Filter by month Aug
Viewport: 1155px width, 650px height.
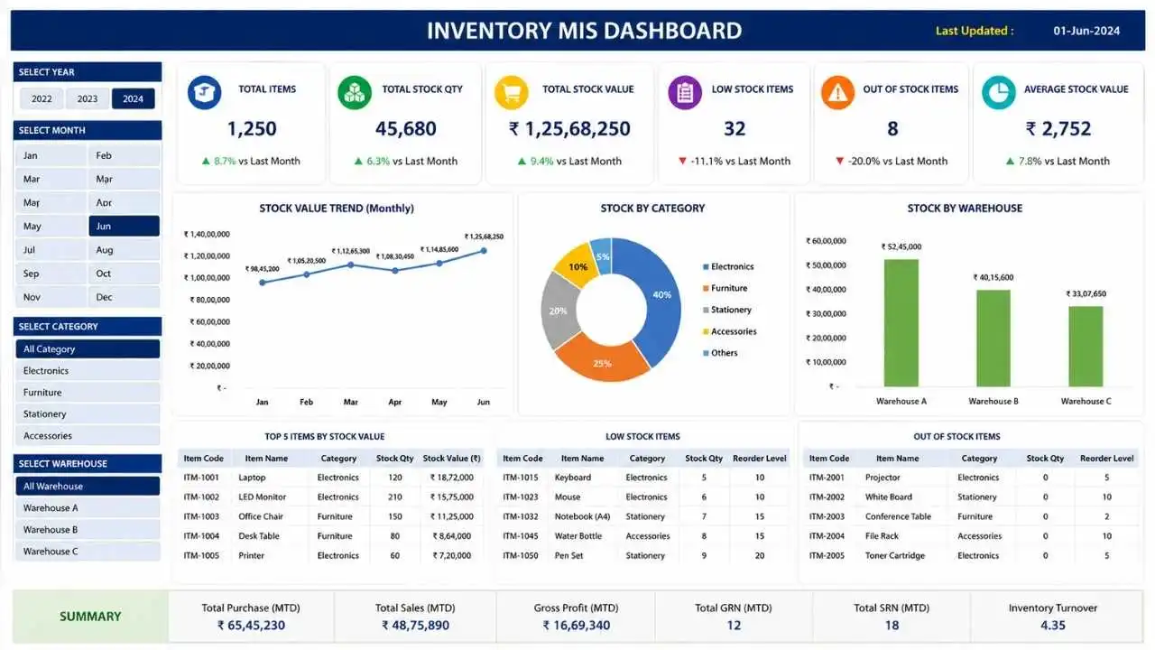pyautogui.click(x=125, y=250)
